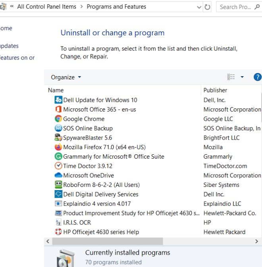The height and width of the screenshot is (267, 262).
Task: Focus the Search Programs input field
Action: pos(236,7)
